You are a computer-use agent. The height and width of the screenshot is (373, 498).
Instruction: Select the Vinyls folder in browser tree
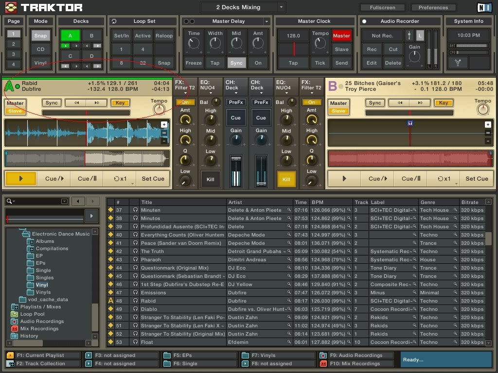click(x=43, y=292)
